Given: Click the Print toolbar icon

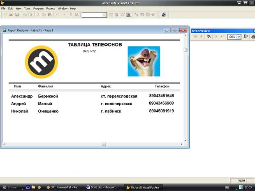Looking at the screenshot, I should (x=25, y=15).
